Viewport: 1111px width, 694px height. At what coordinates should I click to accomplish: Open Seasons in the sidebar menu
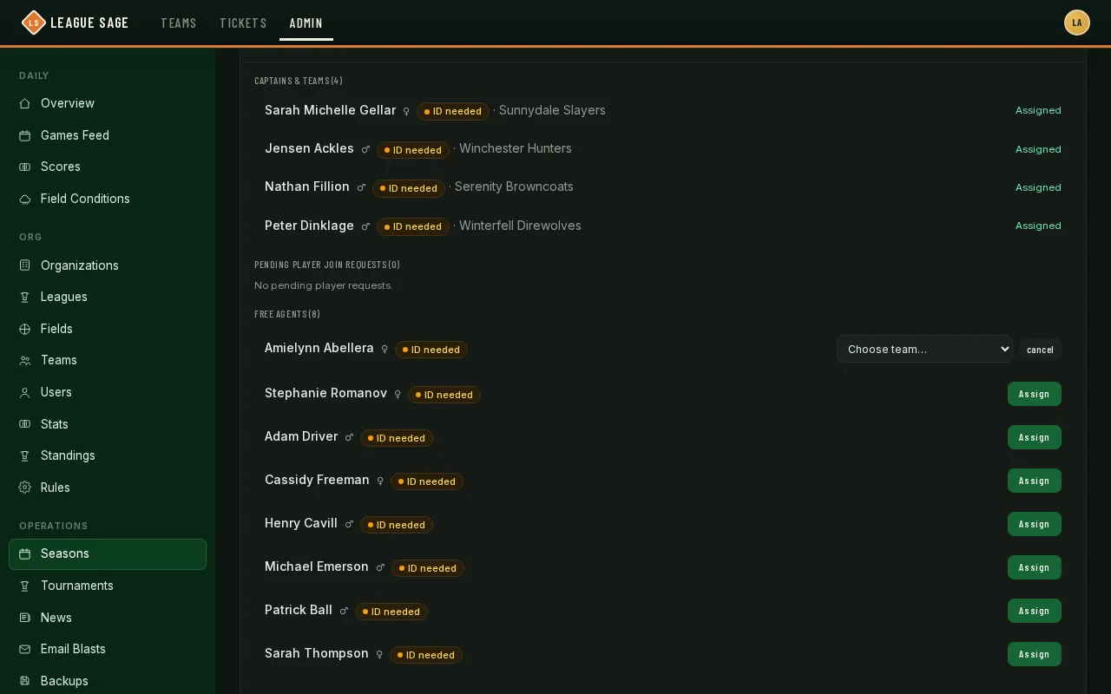pos(108,554)
